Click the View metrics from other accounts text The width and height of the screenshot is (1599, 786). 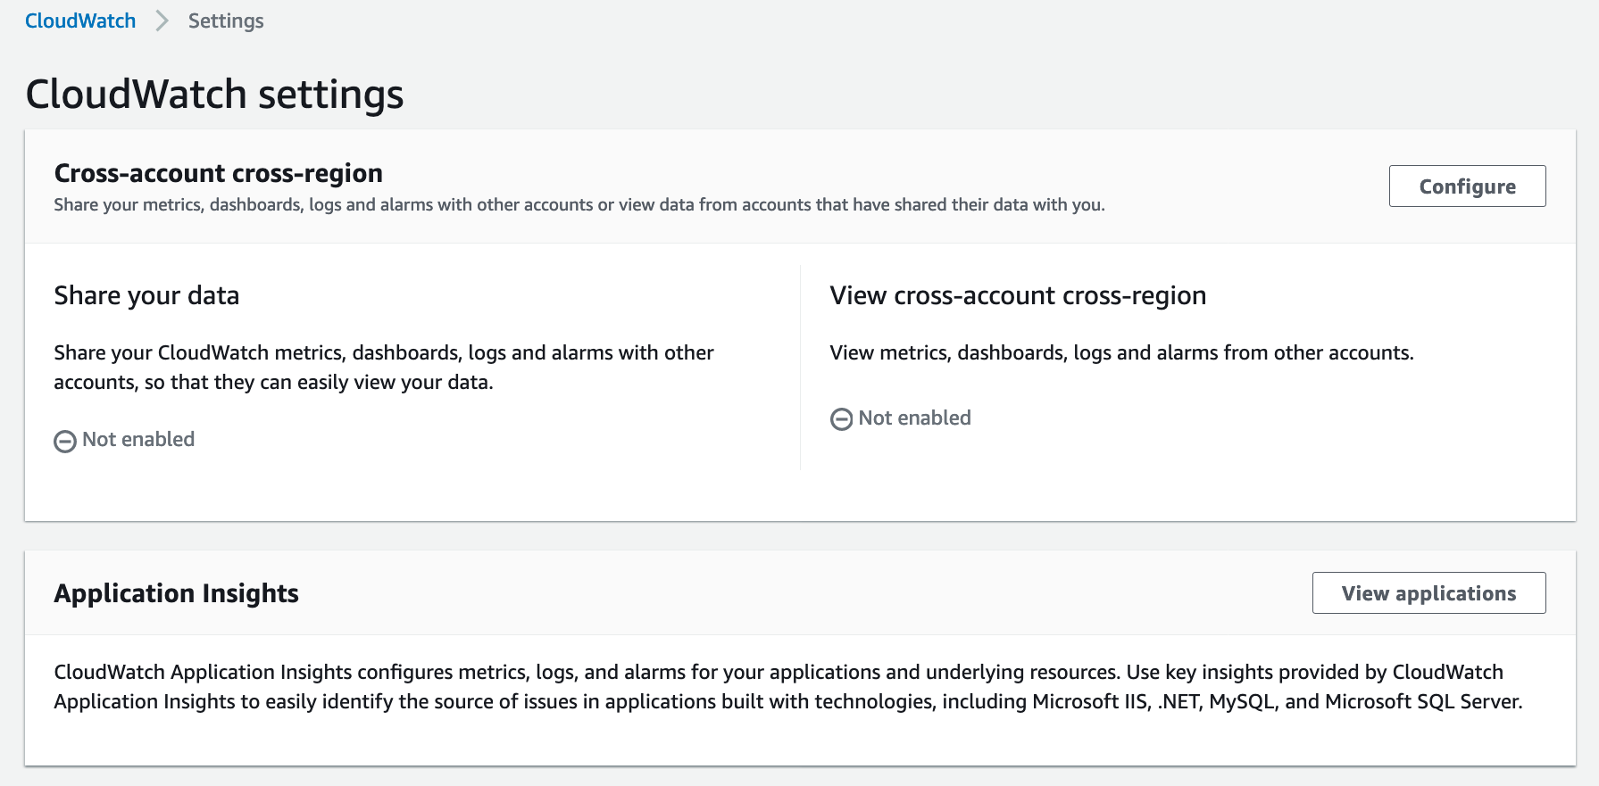pyautogui.click(x=1120, y=353)
